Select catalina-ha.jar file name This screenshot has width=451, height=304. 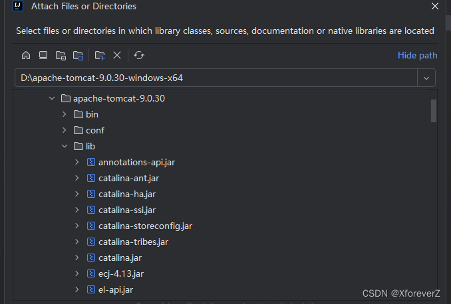(127, 194)
